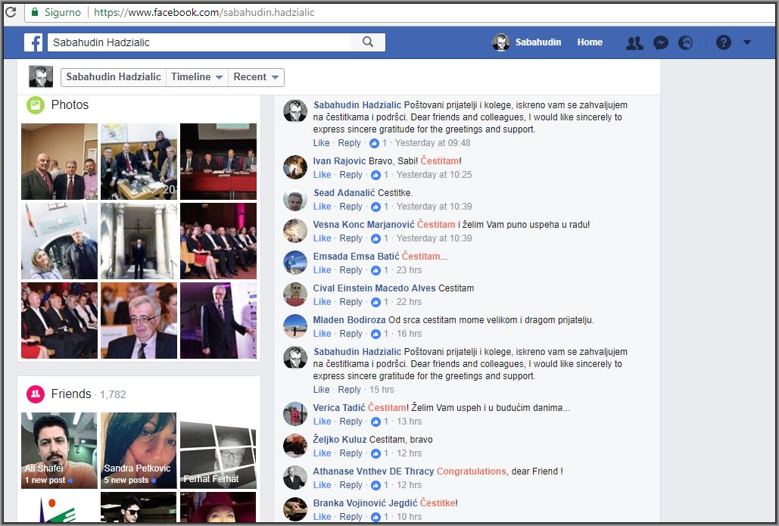Reload the page in browser
Image resolution: width=779 pixels, height=526 pixels.
click(11, 12)
